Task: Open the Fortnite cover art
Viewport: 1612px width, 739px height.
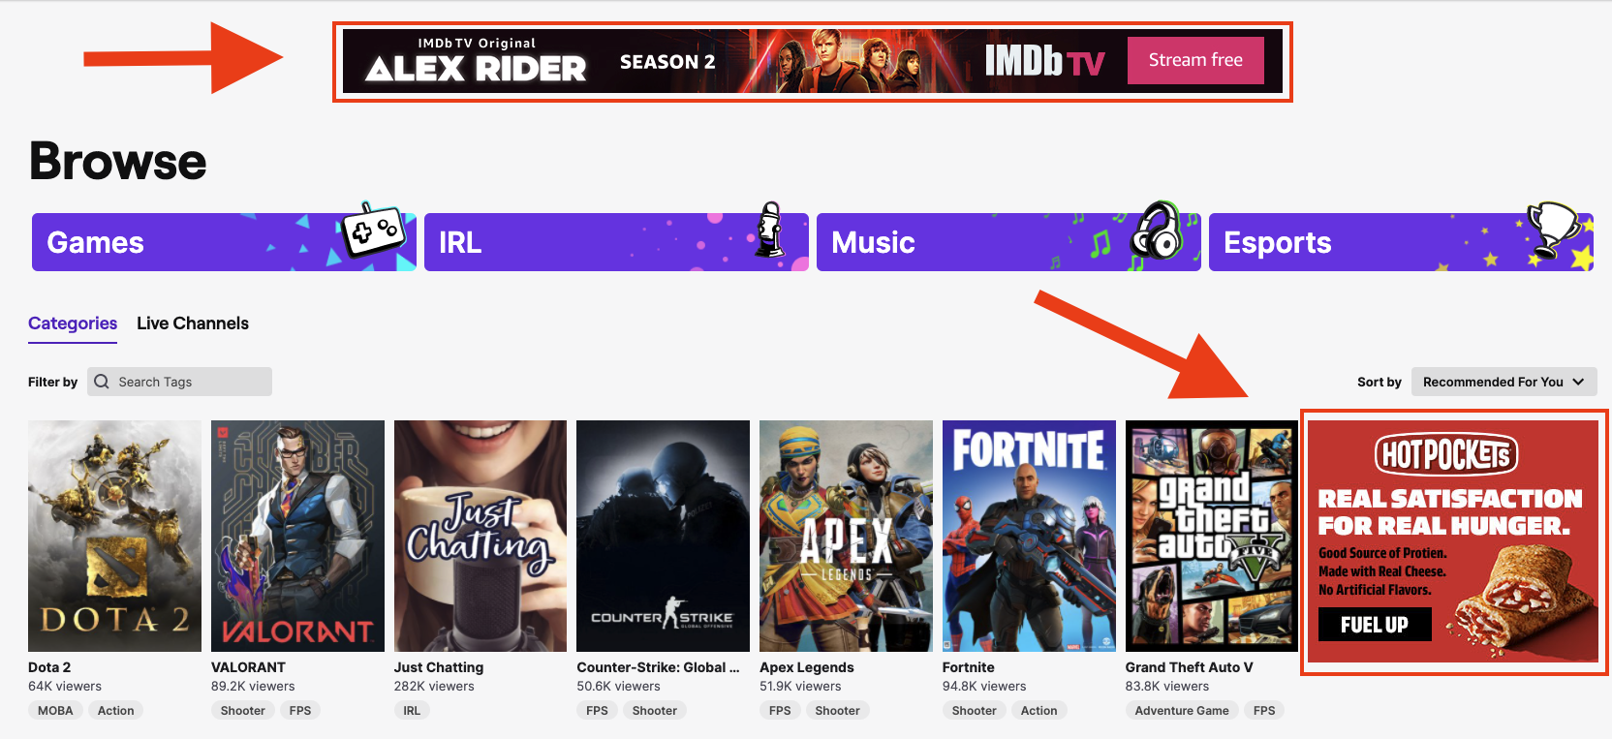Action: point(1029,536)
